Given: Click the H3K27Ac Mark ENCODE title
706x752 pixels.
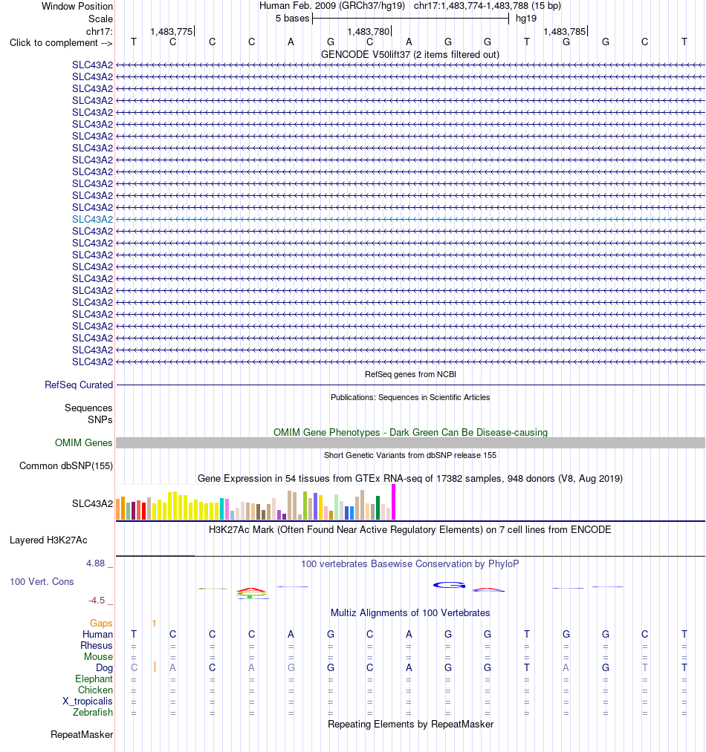Looking at the screenshot, I should (x=410, y=529).
